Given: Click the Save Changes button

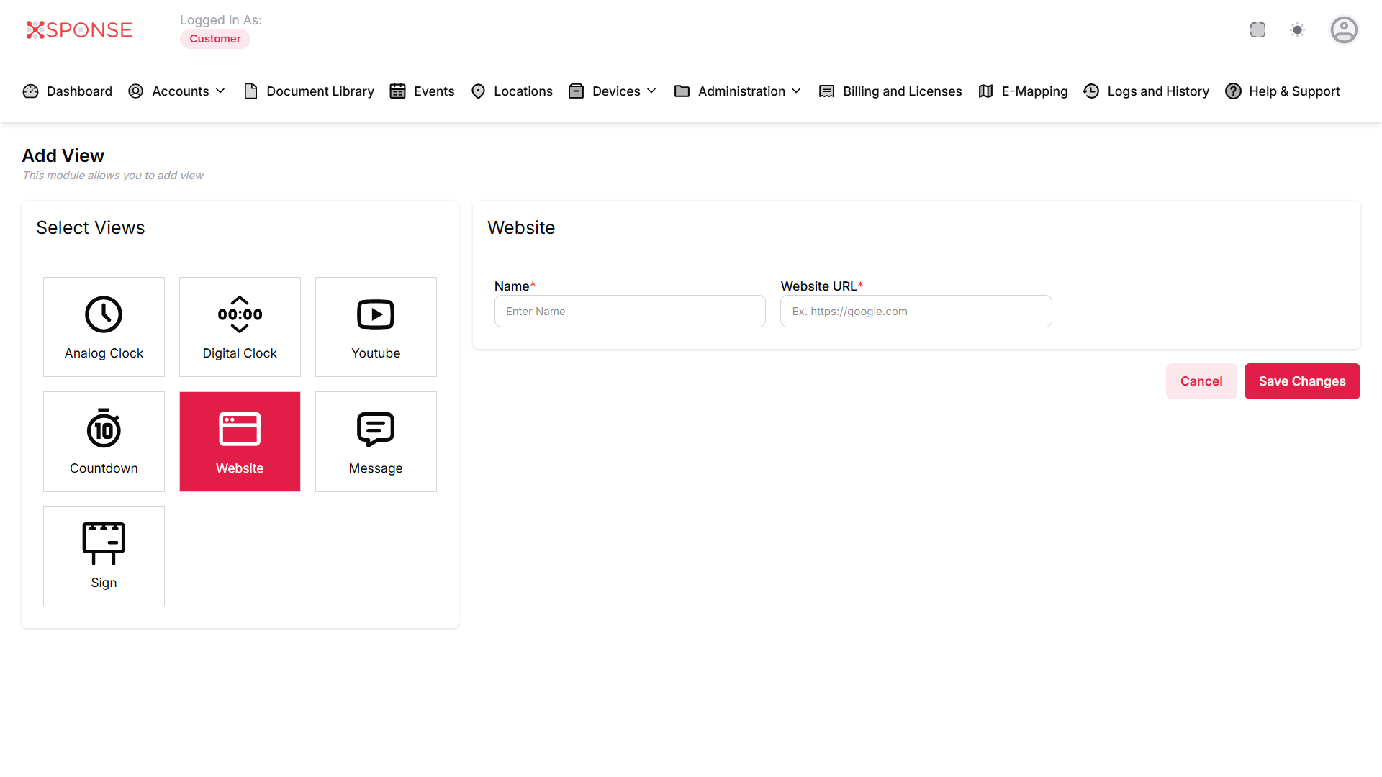Looking at the screenshot, I should click(1301, 381).
